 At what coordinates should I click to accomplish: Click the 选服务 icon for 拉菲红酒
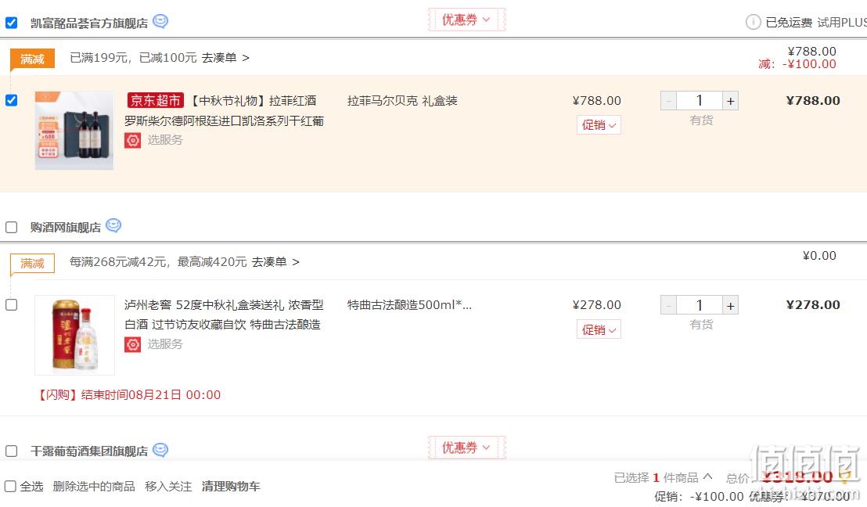(x=133, y=140)
